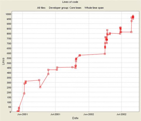The width and height of the screenshot is (141, 121).
Task: Click the 0 y-axis tick label
Action: click(10, 112)
